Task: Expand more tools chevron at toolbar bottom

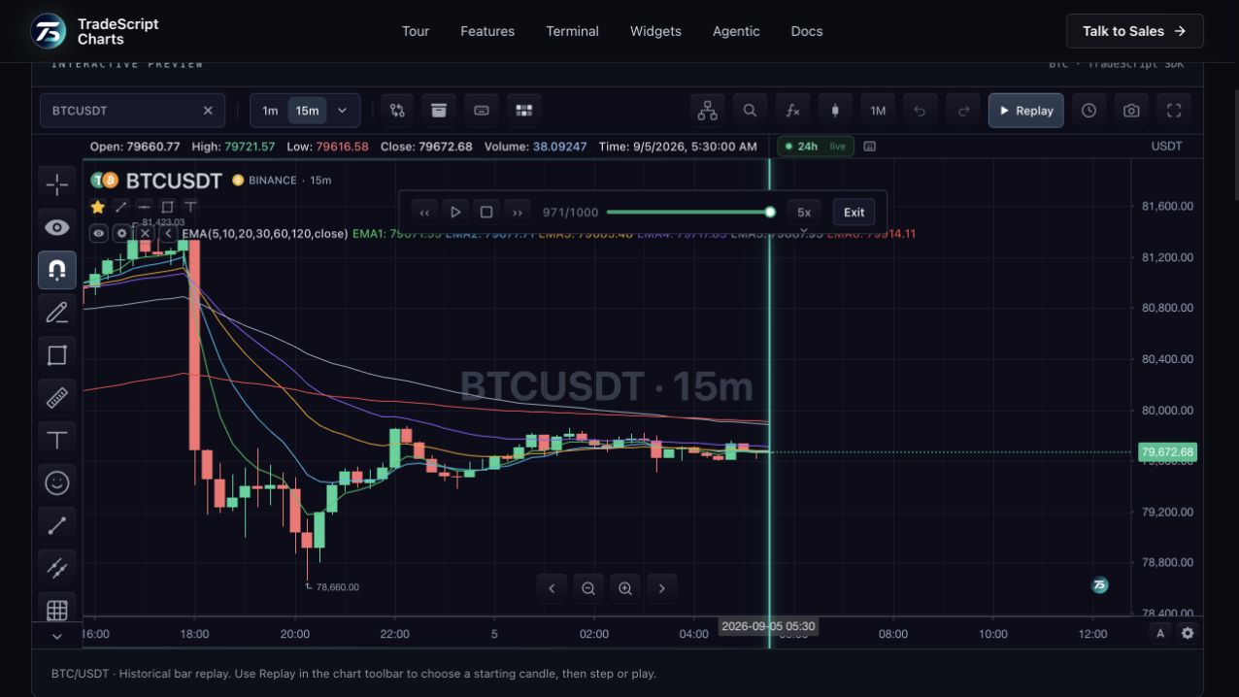Action: [x=57, y=636]
